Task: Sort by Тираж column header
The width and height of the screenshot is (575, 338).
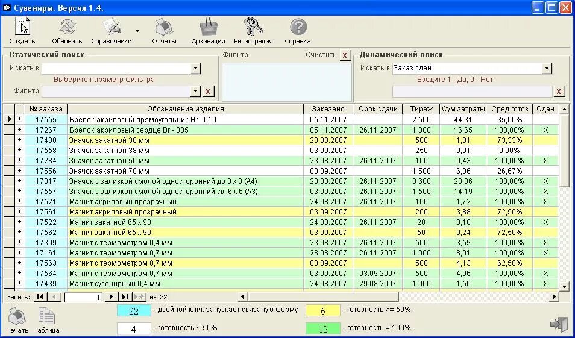Action: pos(421,109)
